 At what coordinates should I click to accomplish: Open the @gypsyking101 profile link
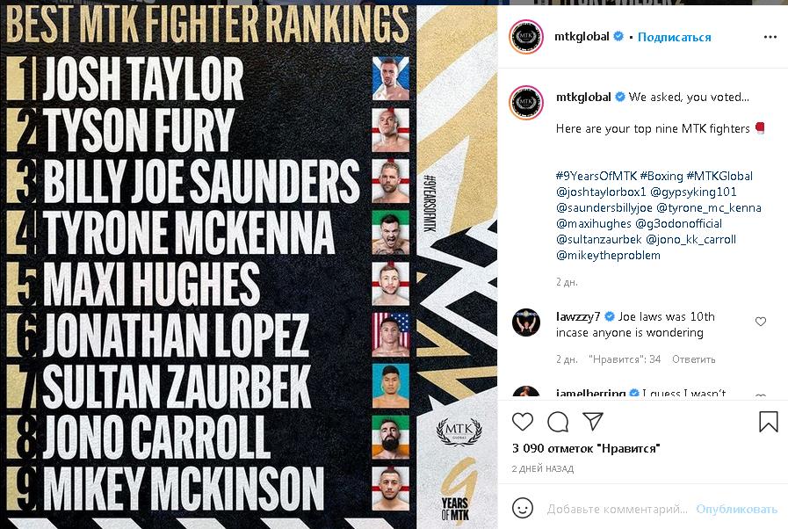coord(693,192)
